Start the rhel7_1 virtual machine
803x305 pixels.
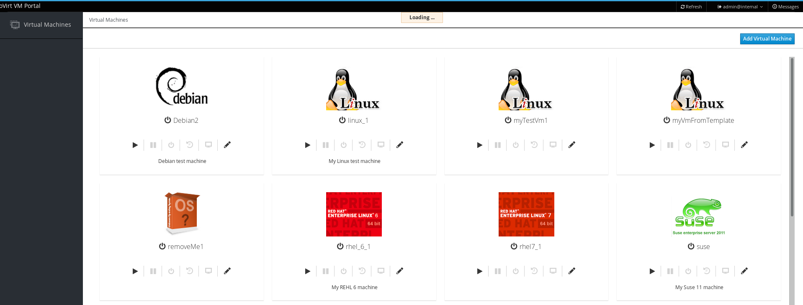coord(480,271)
